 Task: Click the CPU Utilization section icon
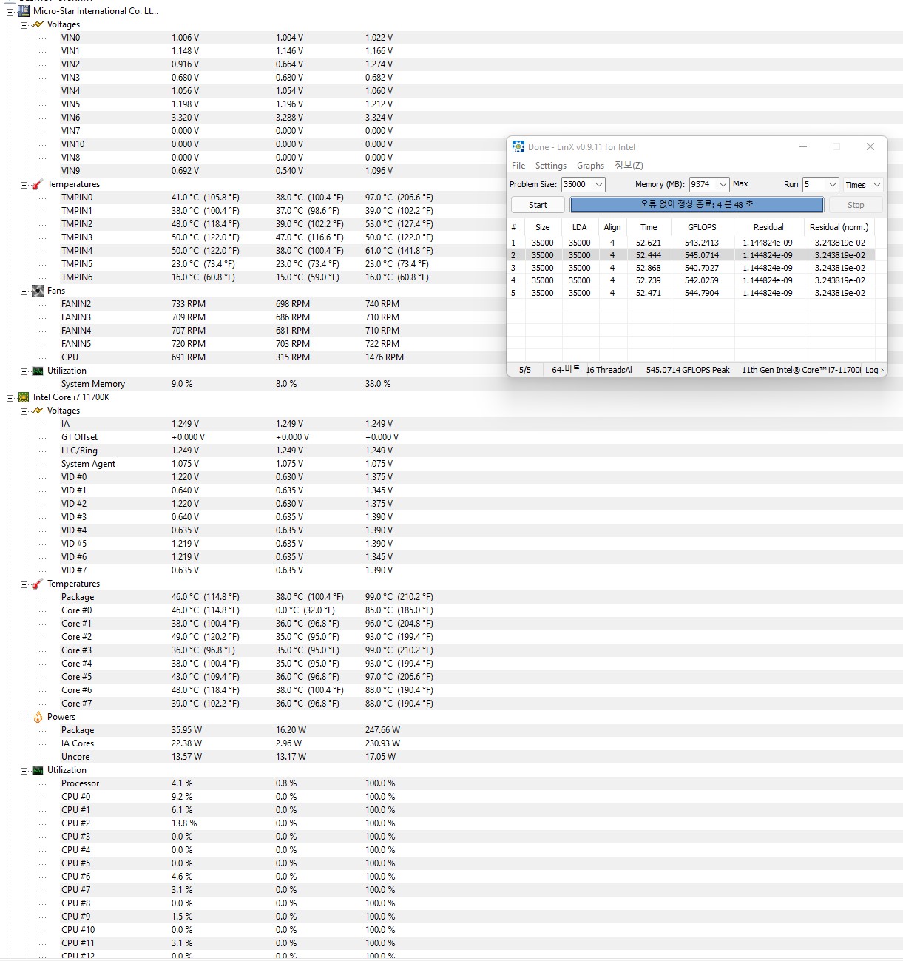coord(38,770)
